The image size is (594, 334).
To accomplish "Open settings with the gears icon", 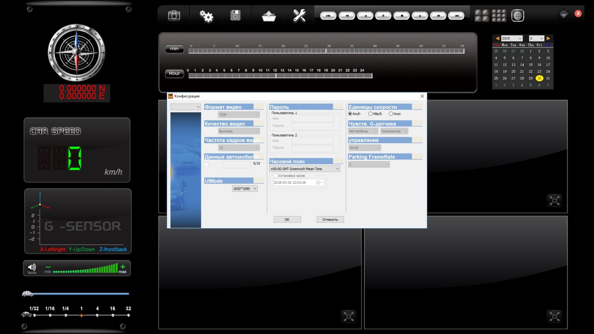I will tap(206, 16).
